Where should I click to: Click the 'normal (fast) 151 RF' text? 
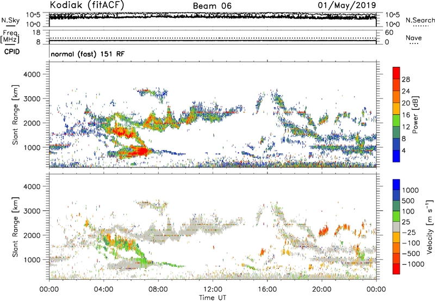(88, 54)
